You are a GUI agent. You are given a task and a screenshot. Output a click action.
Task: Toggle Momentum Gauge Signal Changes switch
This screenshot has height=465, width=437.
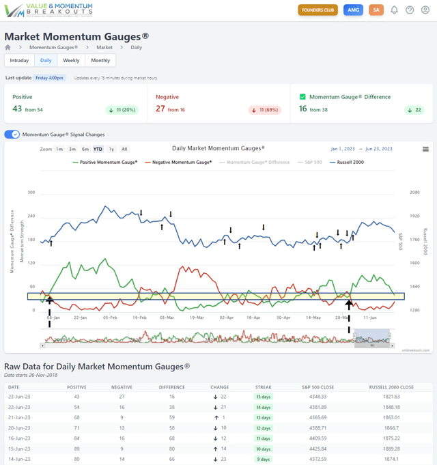point(12,135)
